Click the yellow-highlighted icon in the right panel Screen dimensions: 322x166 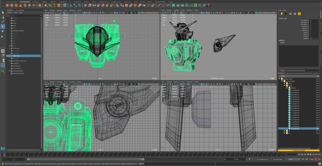tap(299, 14)
